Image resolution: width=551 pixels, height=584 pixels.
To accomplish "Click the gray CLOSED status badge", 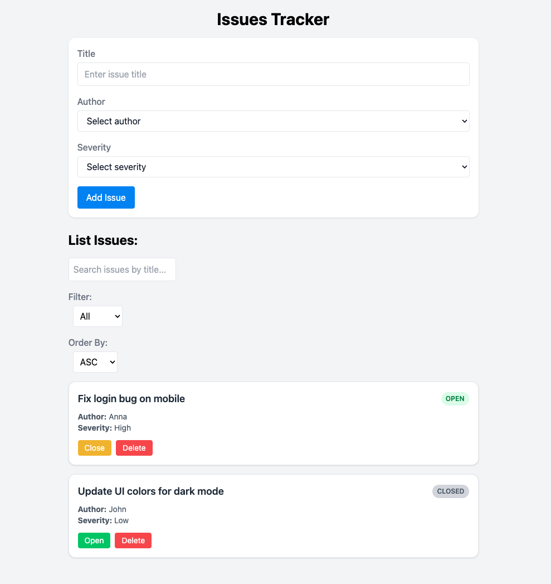I will pyautogui.click(x=451, y=491).
